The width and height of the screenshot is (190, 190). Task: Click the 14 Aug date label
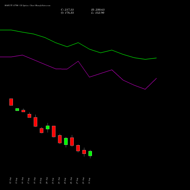[22, 180]
